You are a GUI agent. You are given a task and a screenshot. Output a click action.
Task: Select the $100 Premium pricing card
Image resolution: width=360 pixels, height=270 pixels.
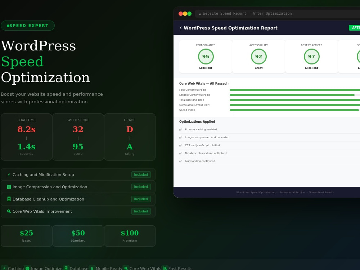(x=130, y=236)
